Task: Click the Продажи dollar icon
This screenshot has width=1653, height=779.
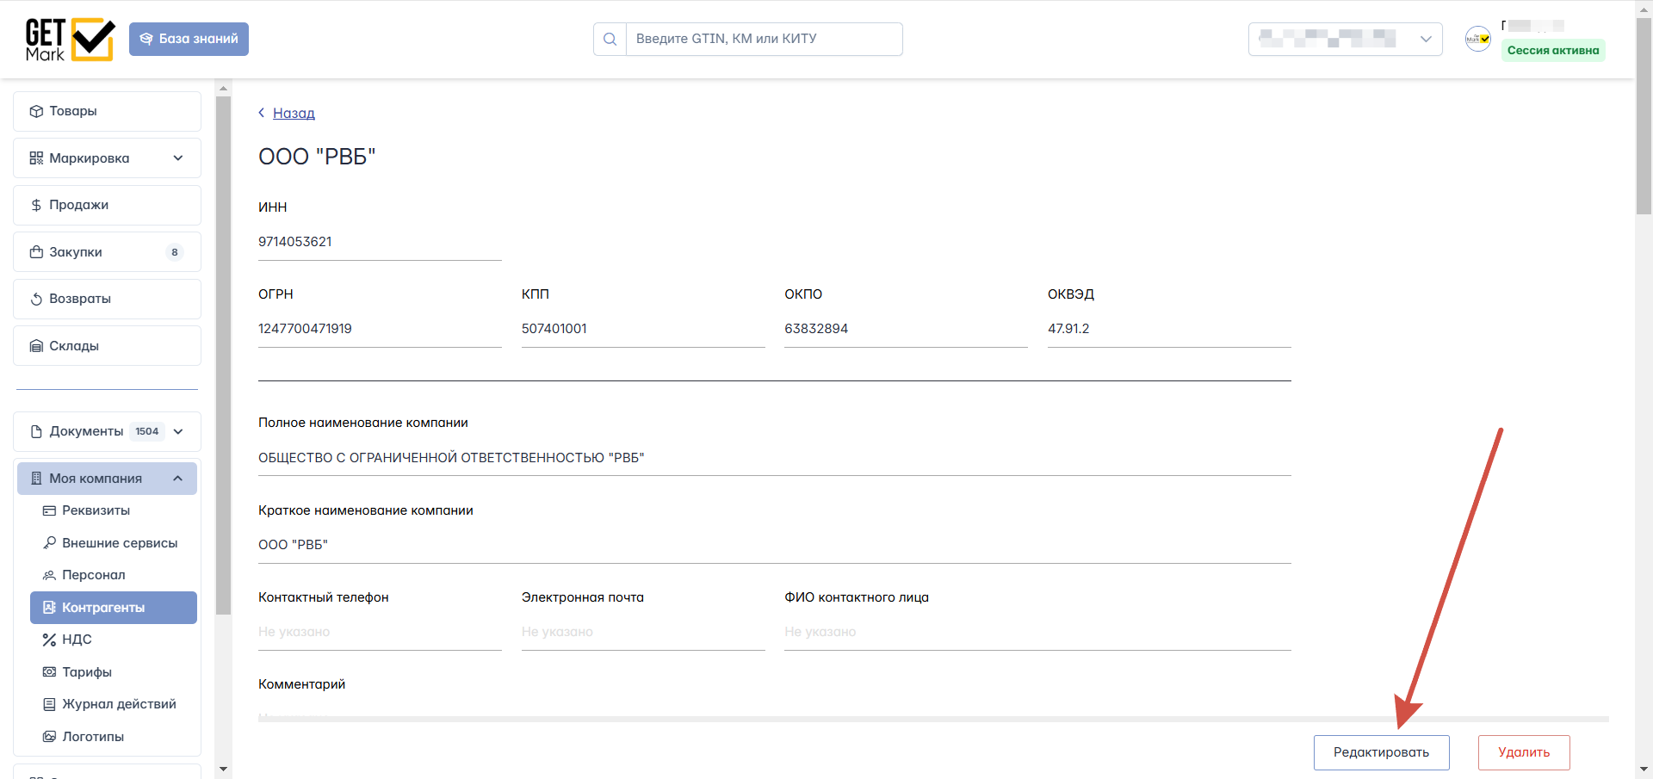Action: (36, 205)
